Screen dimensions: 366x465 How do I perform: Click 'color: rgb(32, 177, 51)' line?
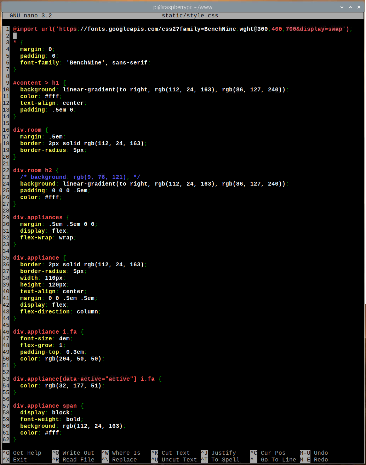click(x=63, y=386)
